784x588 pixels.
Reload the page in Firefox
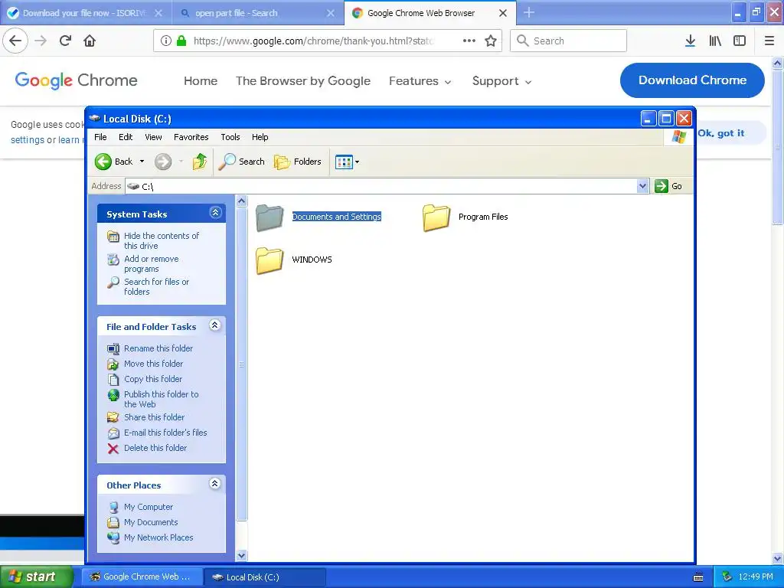pyautogui.click(x=65, y=41)
